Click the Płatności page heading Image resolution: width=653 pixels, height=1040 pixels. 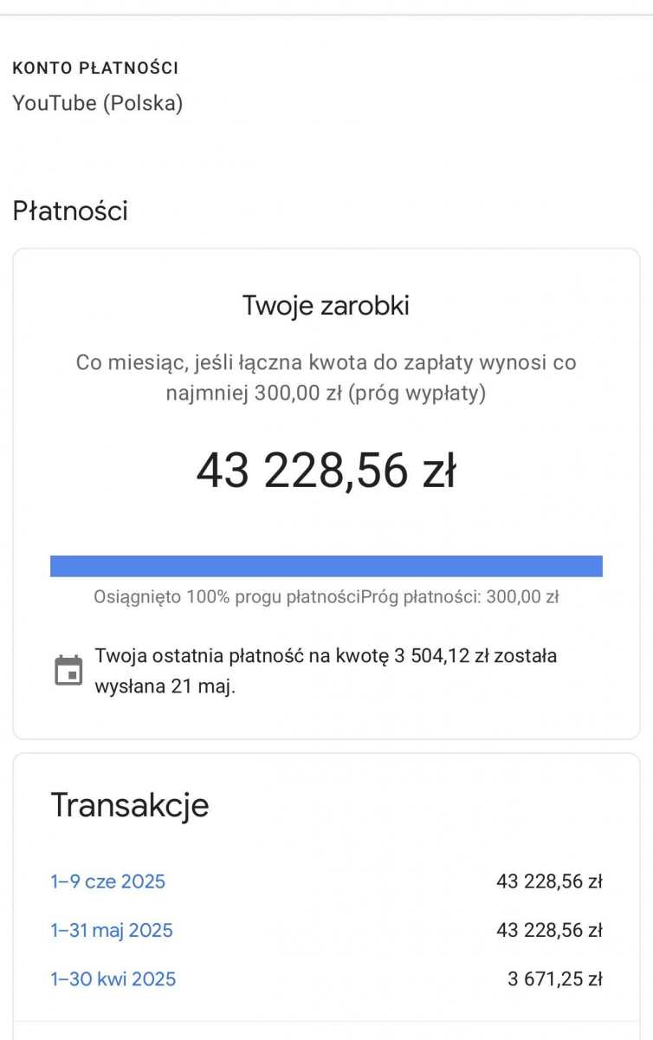pyautogui.click(x=70, y=211)
